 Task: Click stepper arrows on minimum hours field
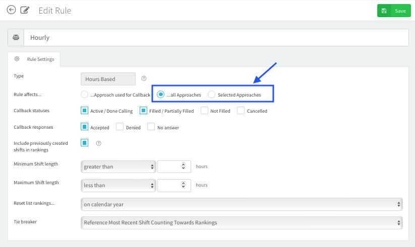tap(183, 166)
